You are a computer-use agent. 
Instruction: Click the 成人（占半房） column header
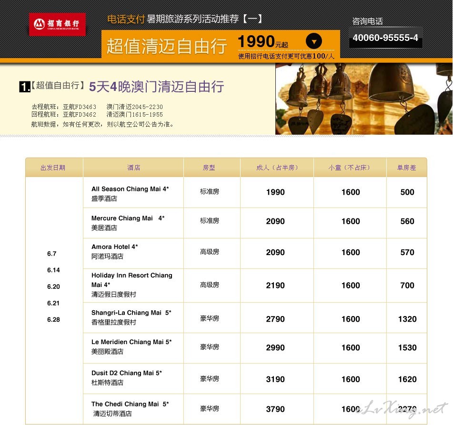[277, 168]
